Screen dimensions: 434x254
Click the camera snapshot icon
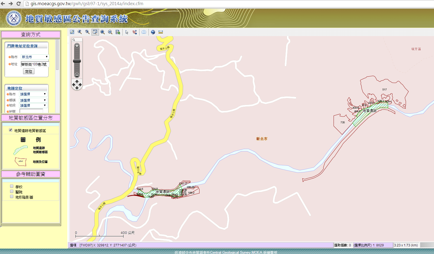(144, 32)
